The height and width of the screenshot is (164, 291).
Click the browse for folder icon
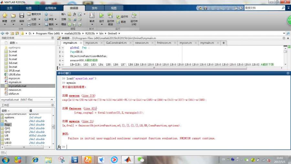17,33
